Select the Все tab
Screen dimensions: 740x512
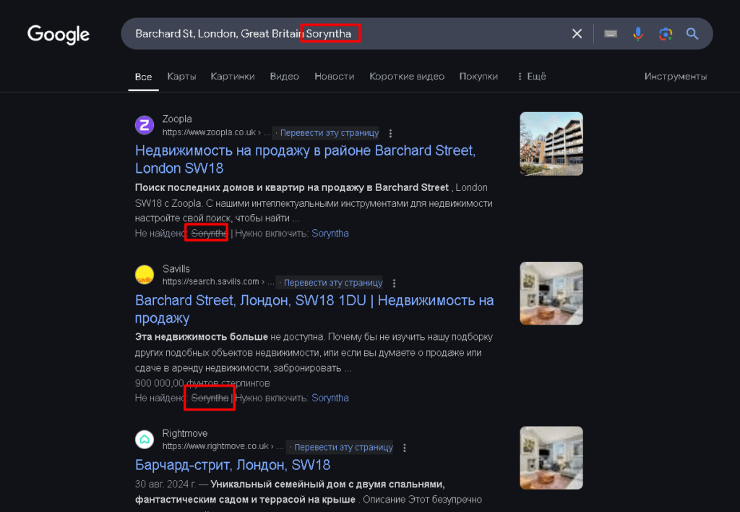point(144,77)
